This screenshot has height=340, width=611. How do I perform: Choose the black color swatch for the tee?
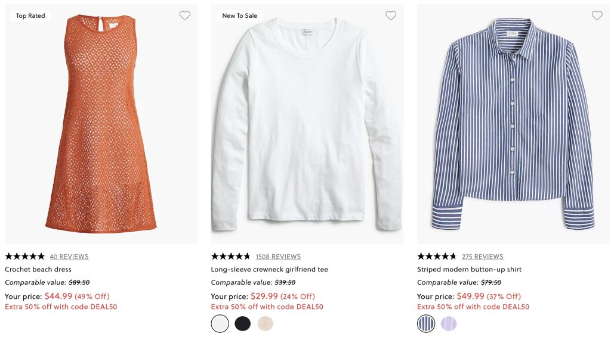pyautogui.click(x=243, y=323)
